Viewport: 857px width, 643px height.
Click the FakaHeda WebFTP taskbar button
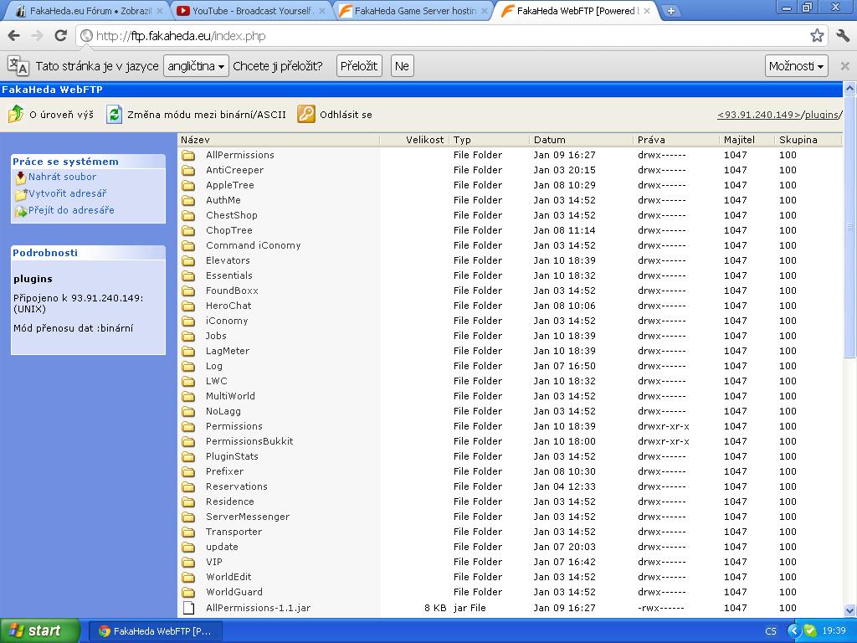pyautogui.click(x=155, y=631)
